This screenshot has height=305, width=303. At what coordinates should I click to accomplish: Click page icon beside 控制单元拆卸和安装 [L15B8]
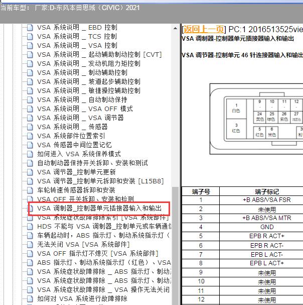[30, 181]
